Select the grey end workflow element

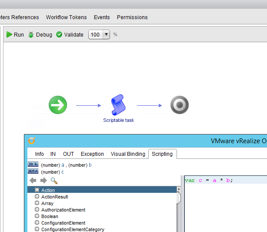click(x=180, y=105)
